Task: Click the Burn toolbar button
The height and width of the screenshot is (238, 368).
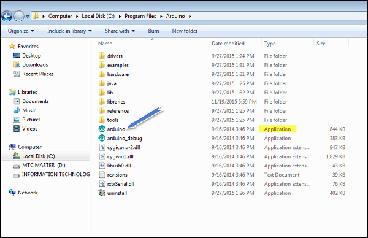Action: (153, 31)
